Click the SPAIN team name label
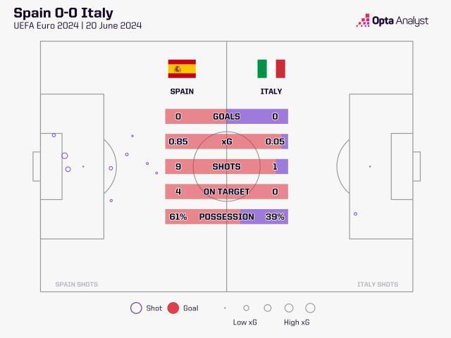The image size is (451, 338). click(182, 92)
